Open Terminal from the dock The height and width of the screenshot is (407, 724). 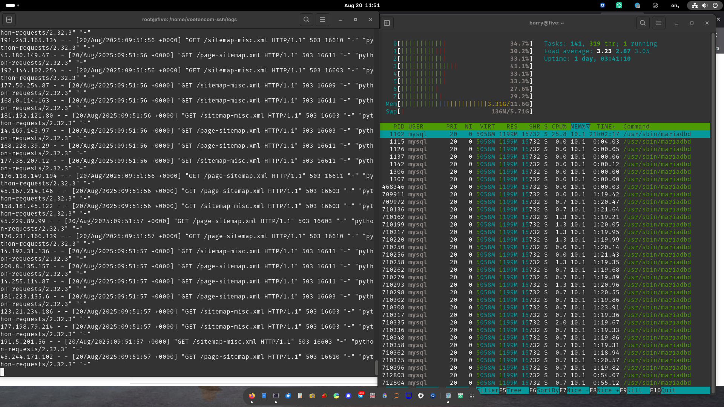click(276, 396)
